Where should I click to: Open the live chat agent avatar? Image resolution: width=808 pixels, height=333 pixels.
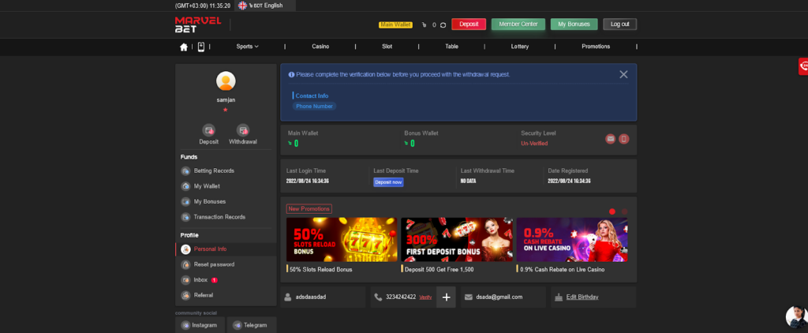pos(797,316)
